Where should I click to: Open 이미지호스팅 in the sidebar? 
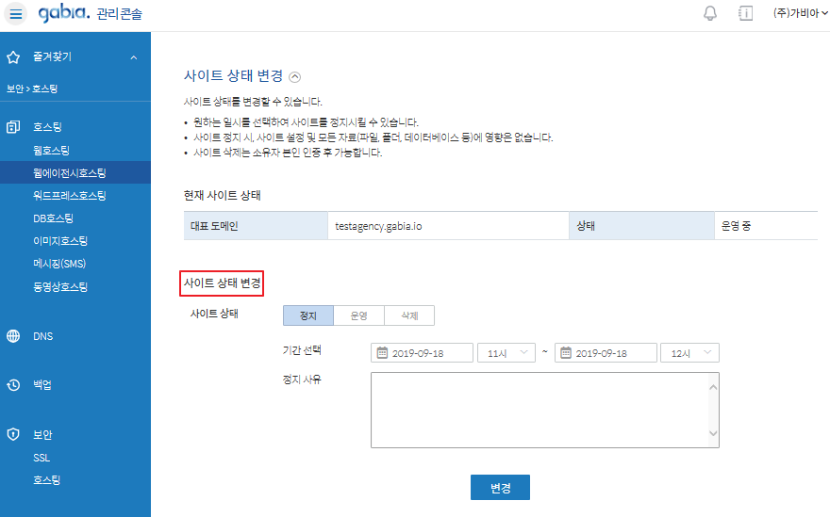59,241
